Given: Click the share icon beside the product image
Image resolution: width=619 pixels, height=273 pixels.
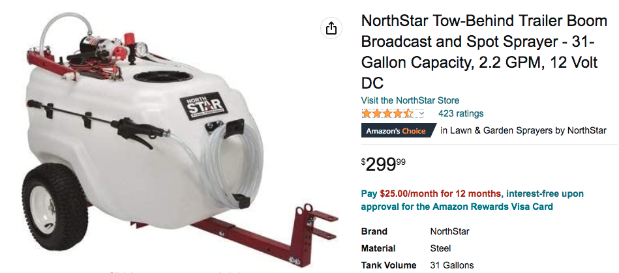Looking at the screenshot, I should pyautogui.click(x=331, y=28).
